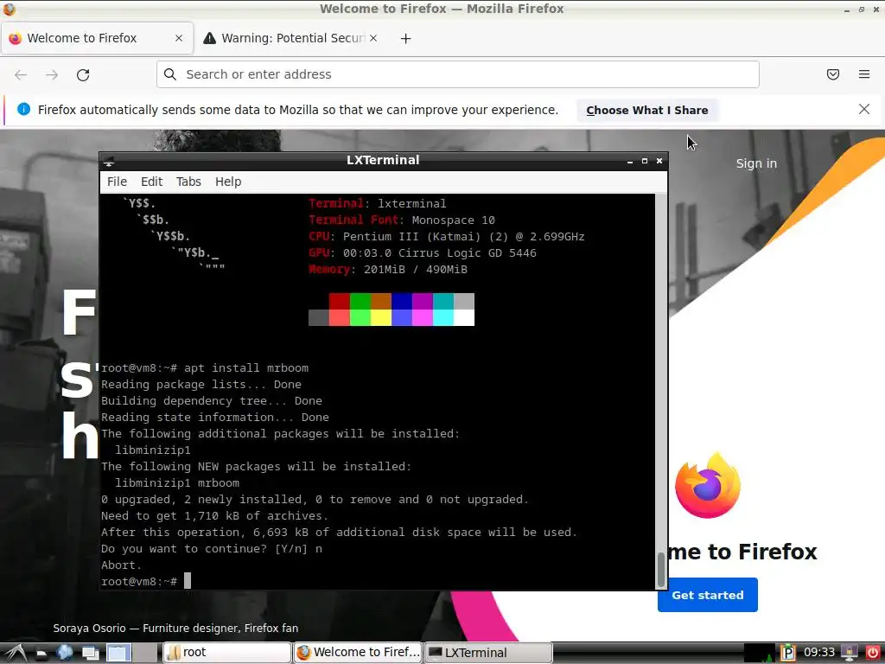Reload the current Firefox page

click(x=83, y=74)
